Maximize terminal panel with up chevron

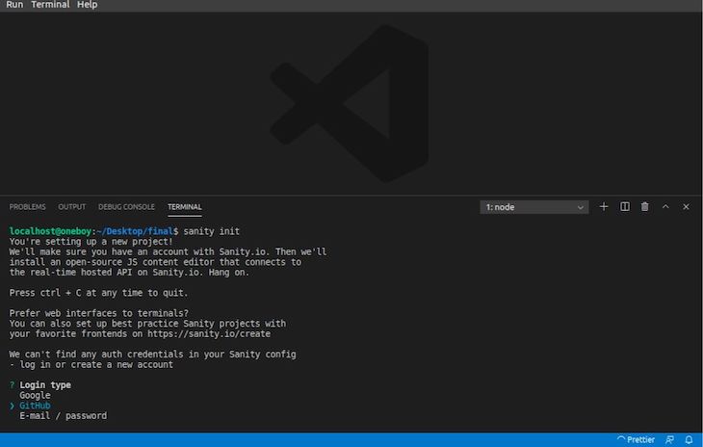point(665,207)
